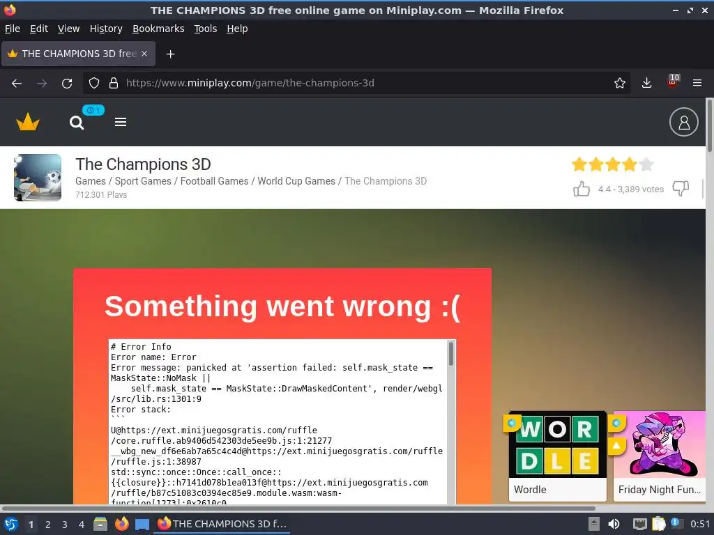
Task: Click the page vertical scrollbar
Action: coord(709,125)
